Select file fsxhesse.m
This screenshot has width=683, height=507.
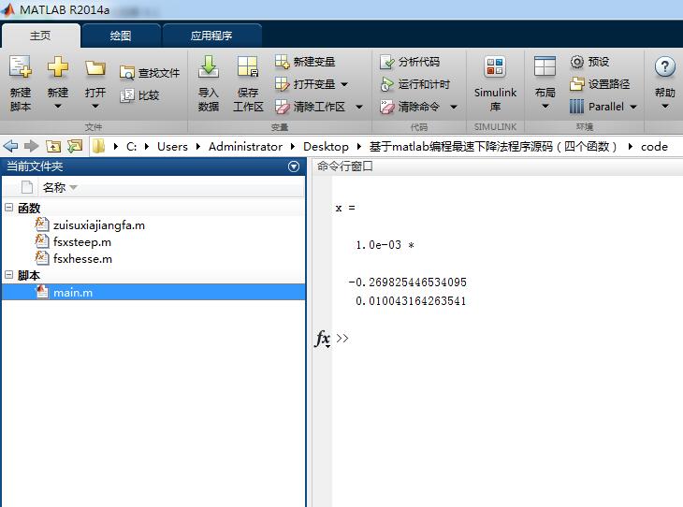(82, 259)
